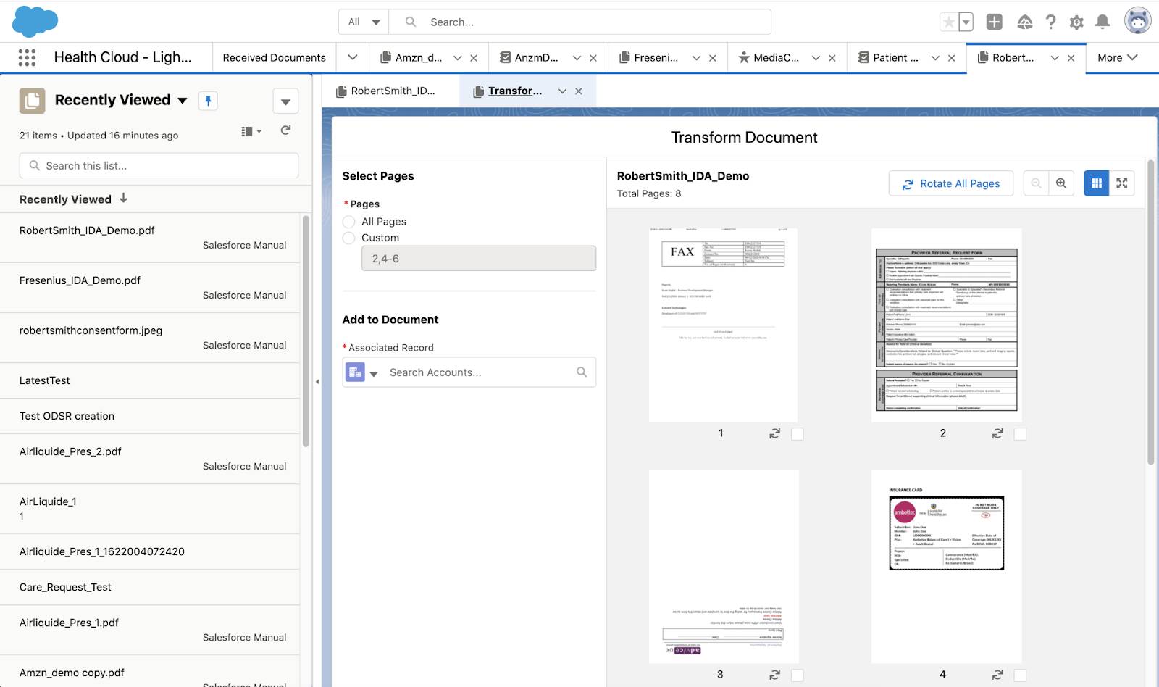Click the custom page range field
The width and height of the screenshot is (1159, 687).
point(479,259)
